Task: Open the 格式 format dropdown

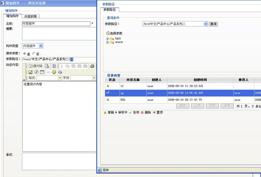Action: [59, 78]
